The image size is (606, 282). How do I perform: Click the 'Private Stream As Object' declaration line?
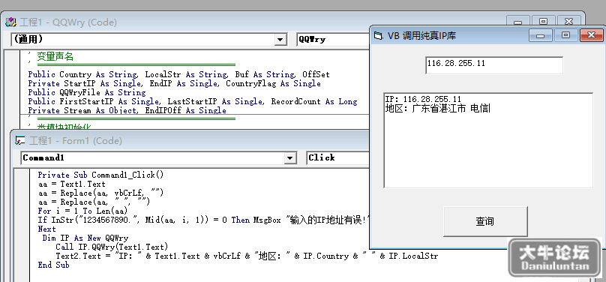(127, 110)
